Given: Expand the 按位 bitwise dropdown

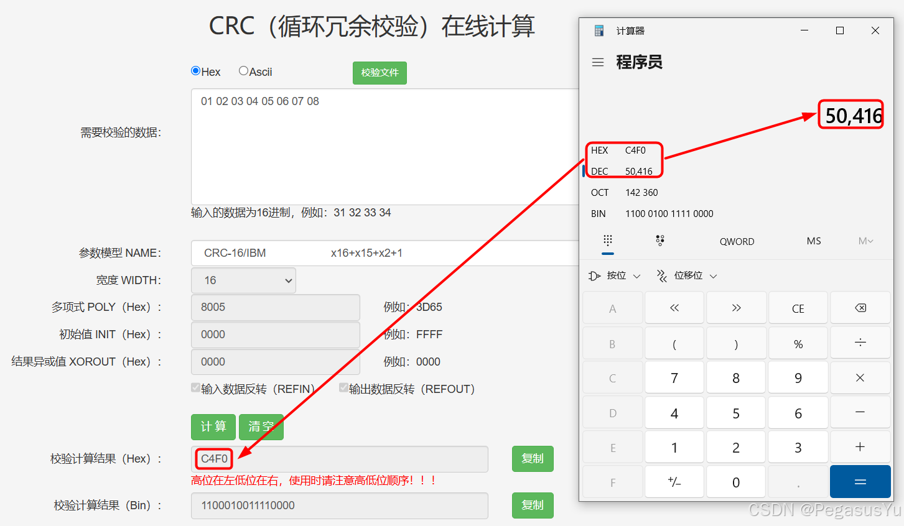Looking at the screenshot, I should (615, 275).
